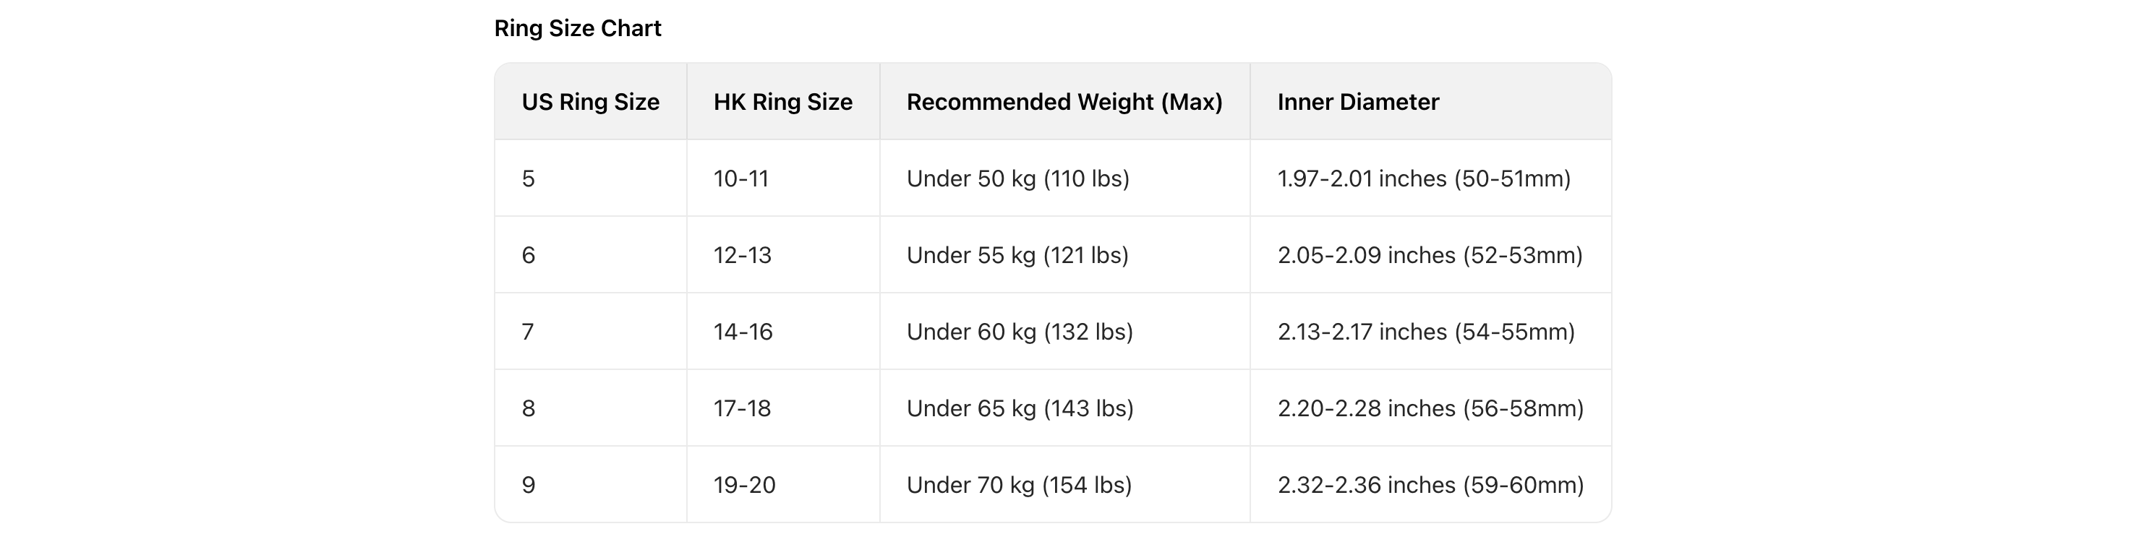
Task: Click the Inner Diameter column header
Action: 1357,102
